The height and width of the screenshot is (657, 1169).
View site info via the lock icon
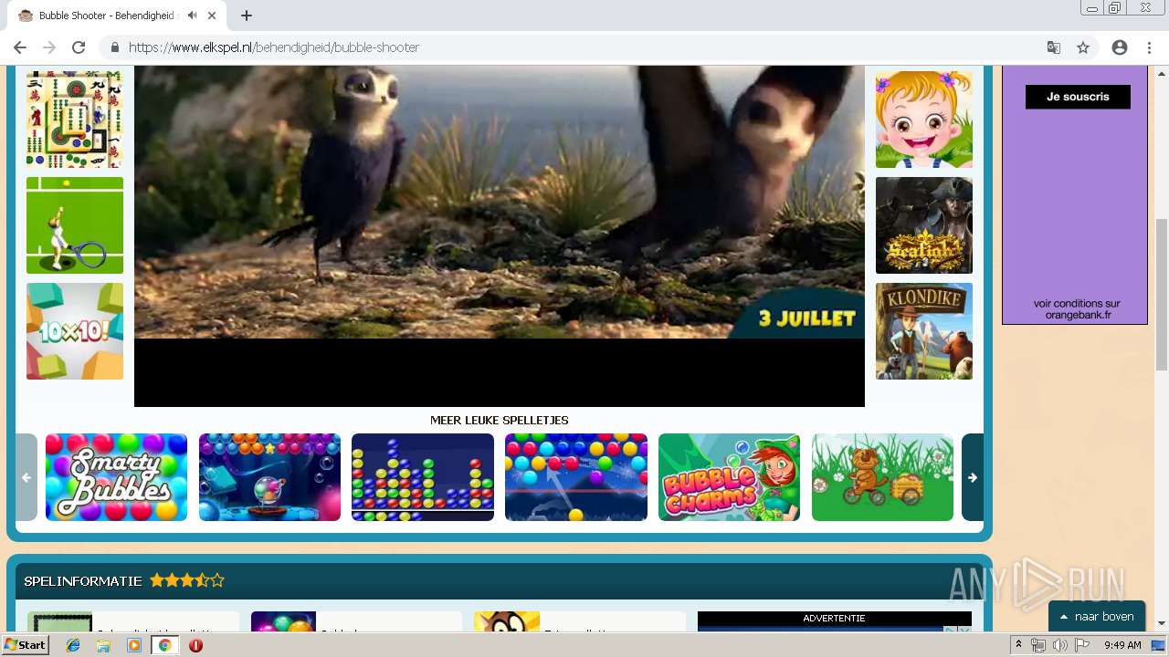click(115, 47)
